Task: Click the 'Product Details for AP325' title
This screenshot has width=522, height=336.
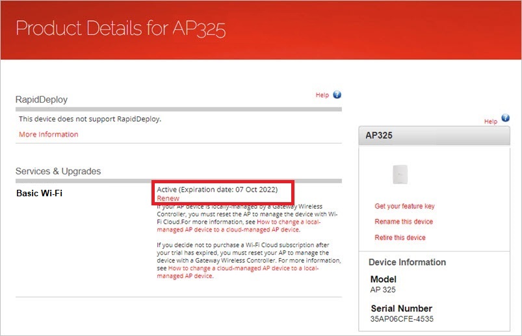Action: [x=120, y=29]
